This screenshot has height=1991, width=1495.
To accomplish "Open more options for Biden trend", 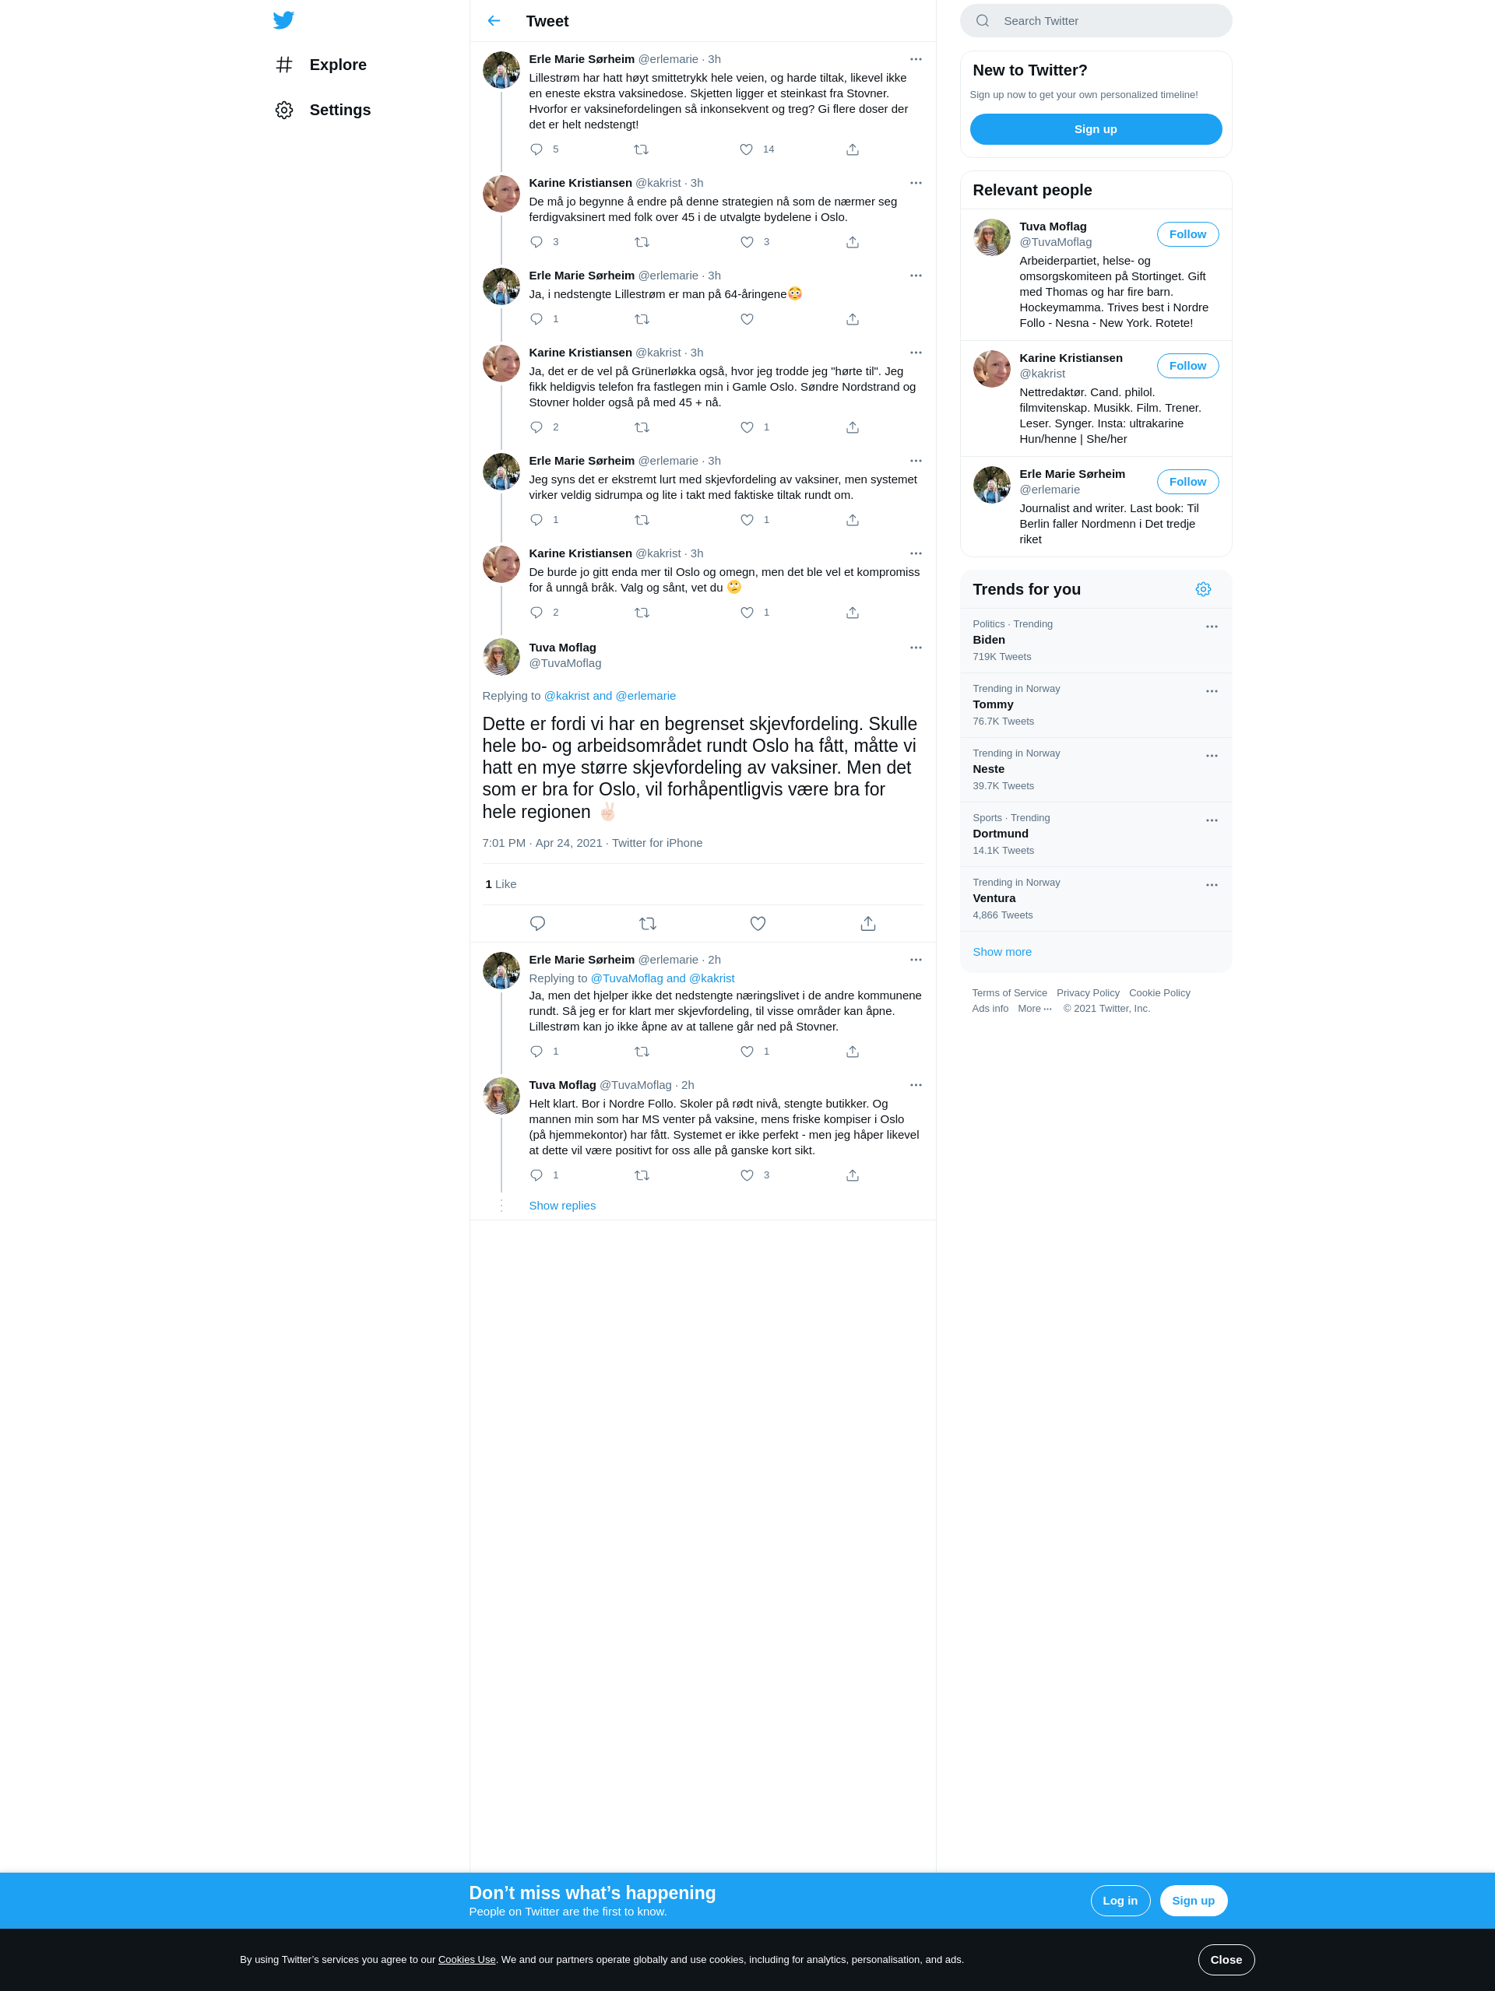I will 1212,627.
